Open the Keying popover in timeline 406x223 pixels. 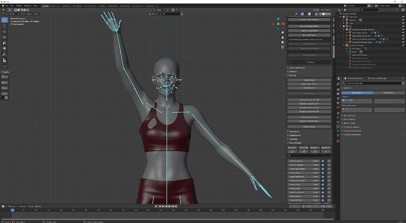[23, 207]
